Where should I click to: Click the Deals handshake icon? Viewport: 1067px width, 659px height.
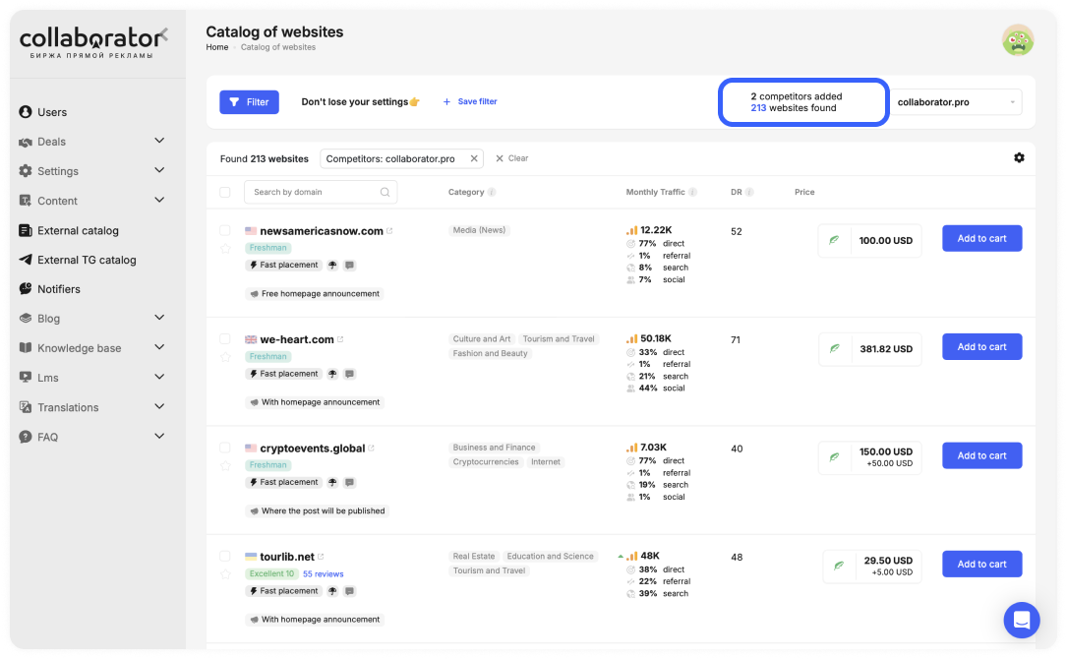pos(26,142)
